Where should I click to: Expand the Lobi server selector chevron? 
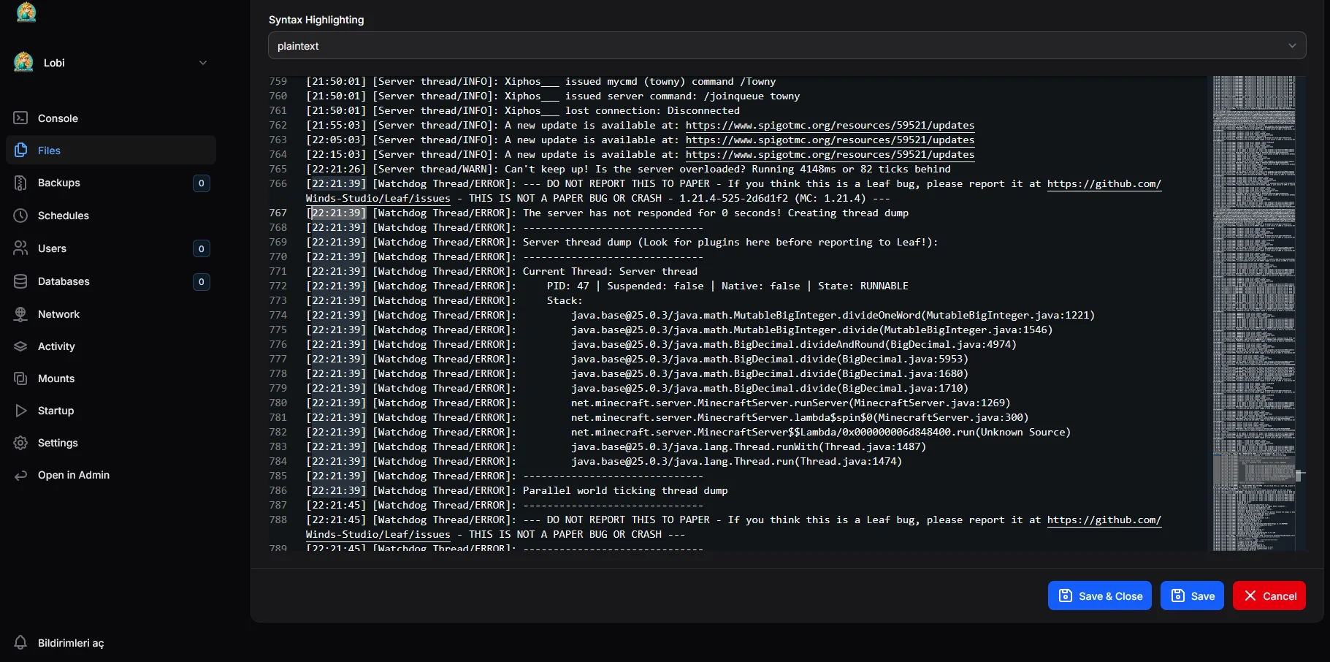[x=203, y=63]
